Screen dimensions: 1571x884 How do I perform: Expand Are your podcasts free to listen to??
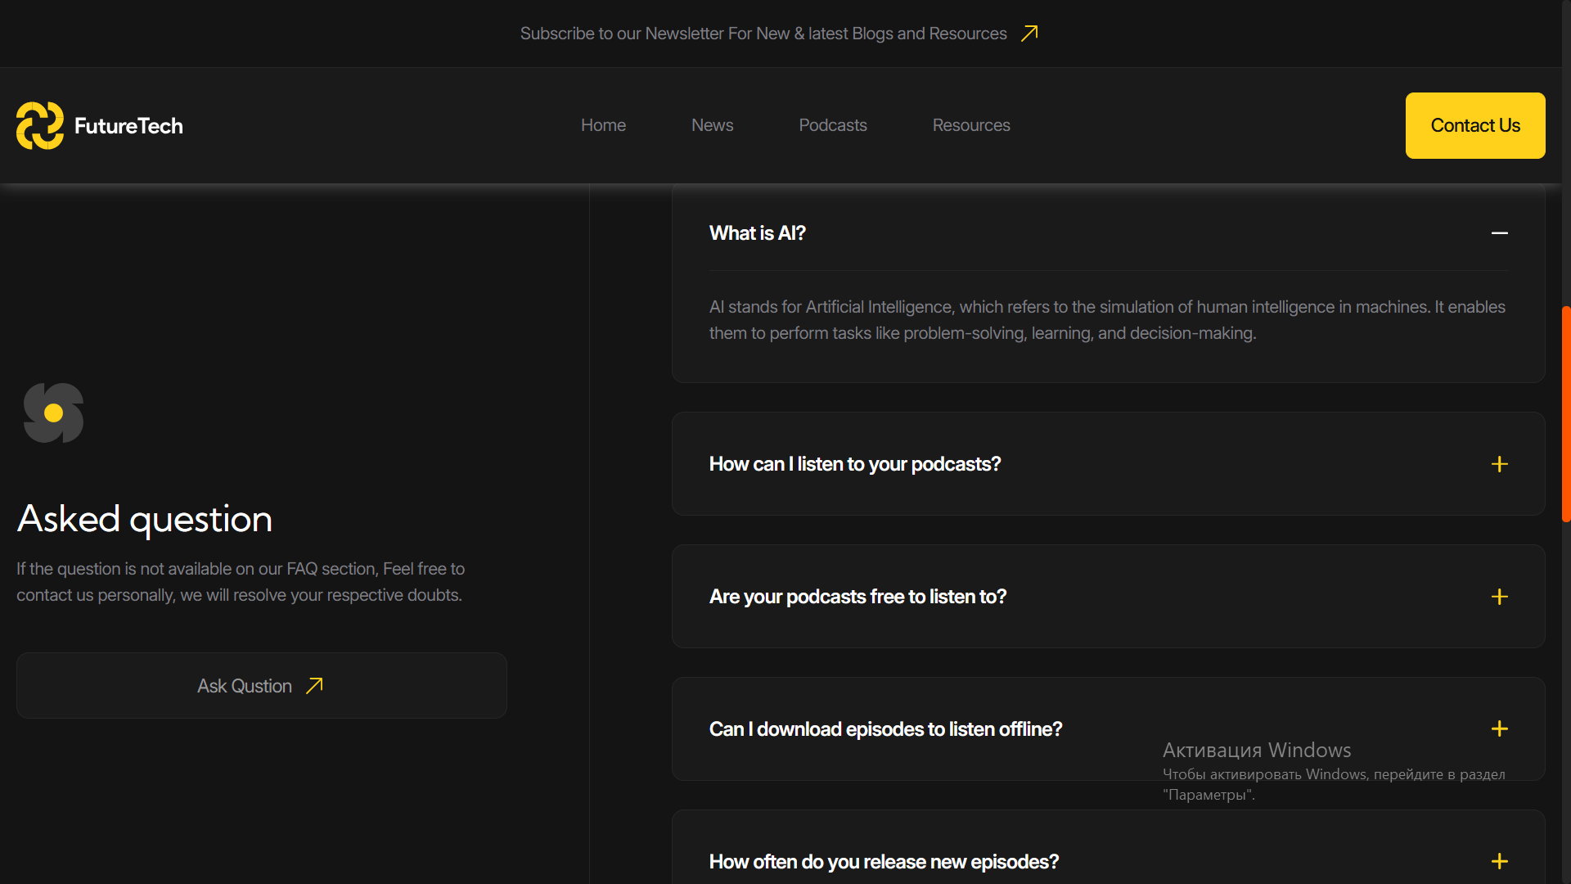1499,597
